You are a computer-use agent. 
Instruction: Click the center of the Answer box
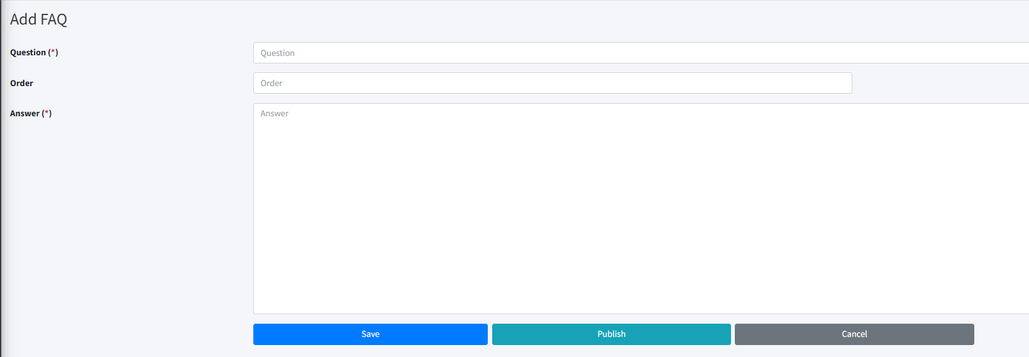coord(641,209)
